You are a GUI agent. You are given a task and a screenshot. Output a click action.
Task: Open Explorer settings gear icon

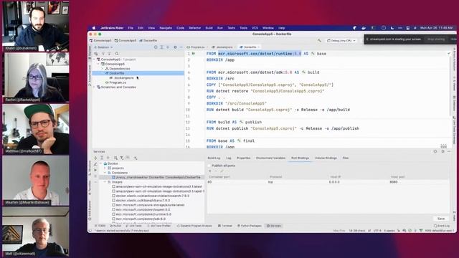point(175,47)
